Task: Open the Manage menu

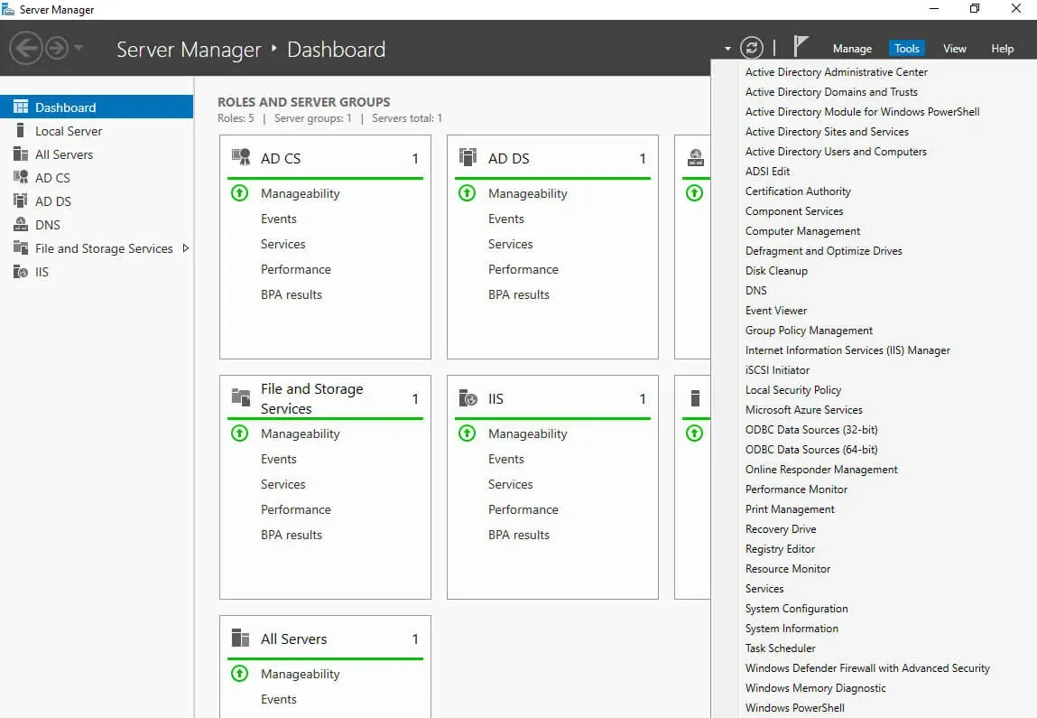Action: point(852,48)
